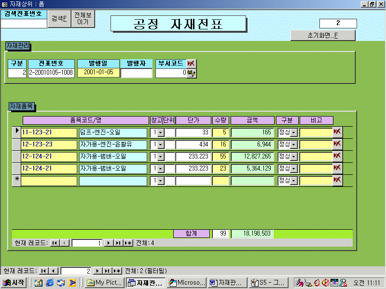This screenshot has height=289, width=386.
Task: Delete the 자가용-엔진-윤활유 row via red X
Action: 337,144
